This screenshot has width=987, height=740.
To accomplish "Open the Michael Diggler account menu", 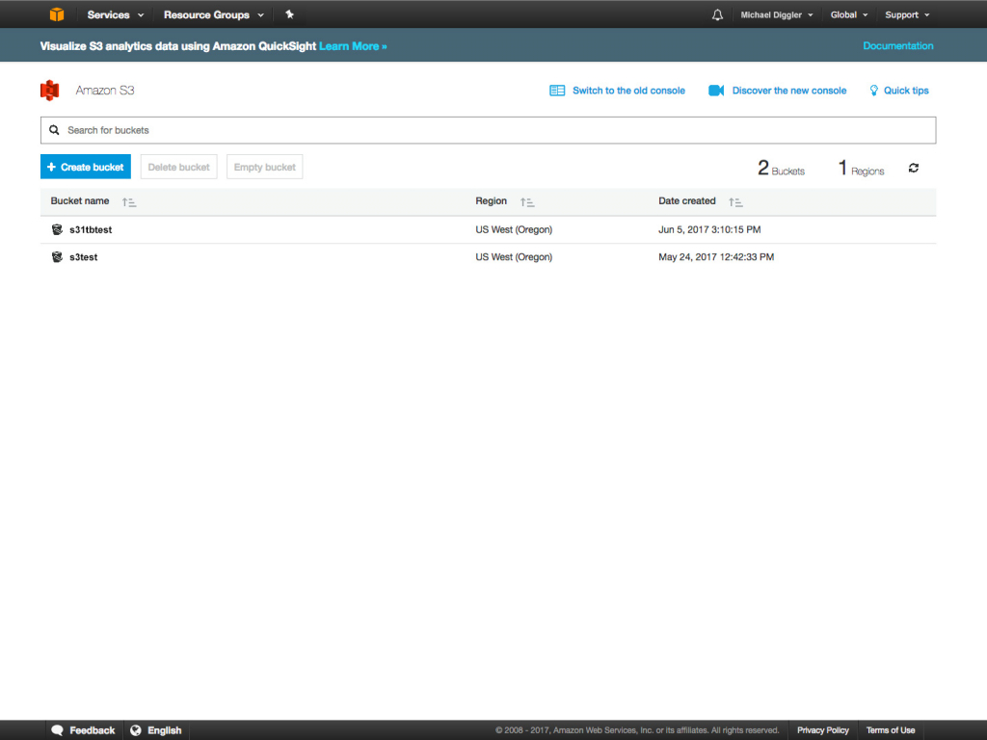I will (777, 14).
